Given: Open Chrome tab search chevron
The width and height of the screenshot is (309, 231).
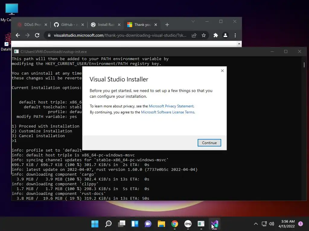Looking at the screenshot, I should [193, 21].
